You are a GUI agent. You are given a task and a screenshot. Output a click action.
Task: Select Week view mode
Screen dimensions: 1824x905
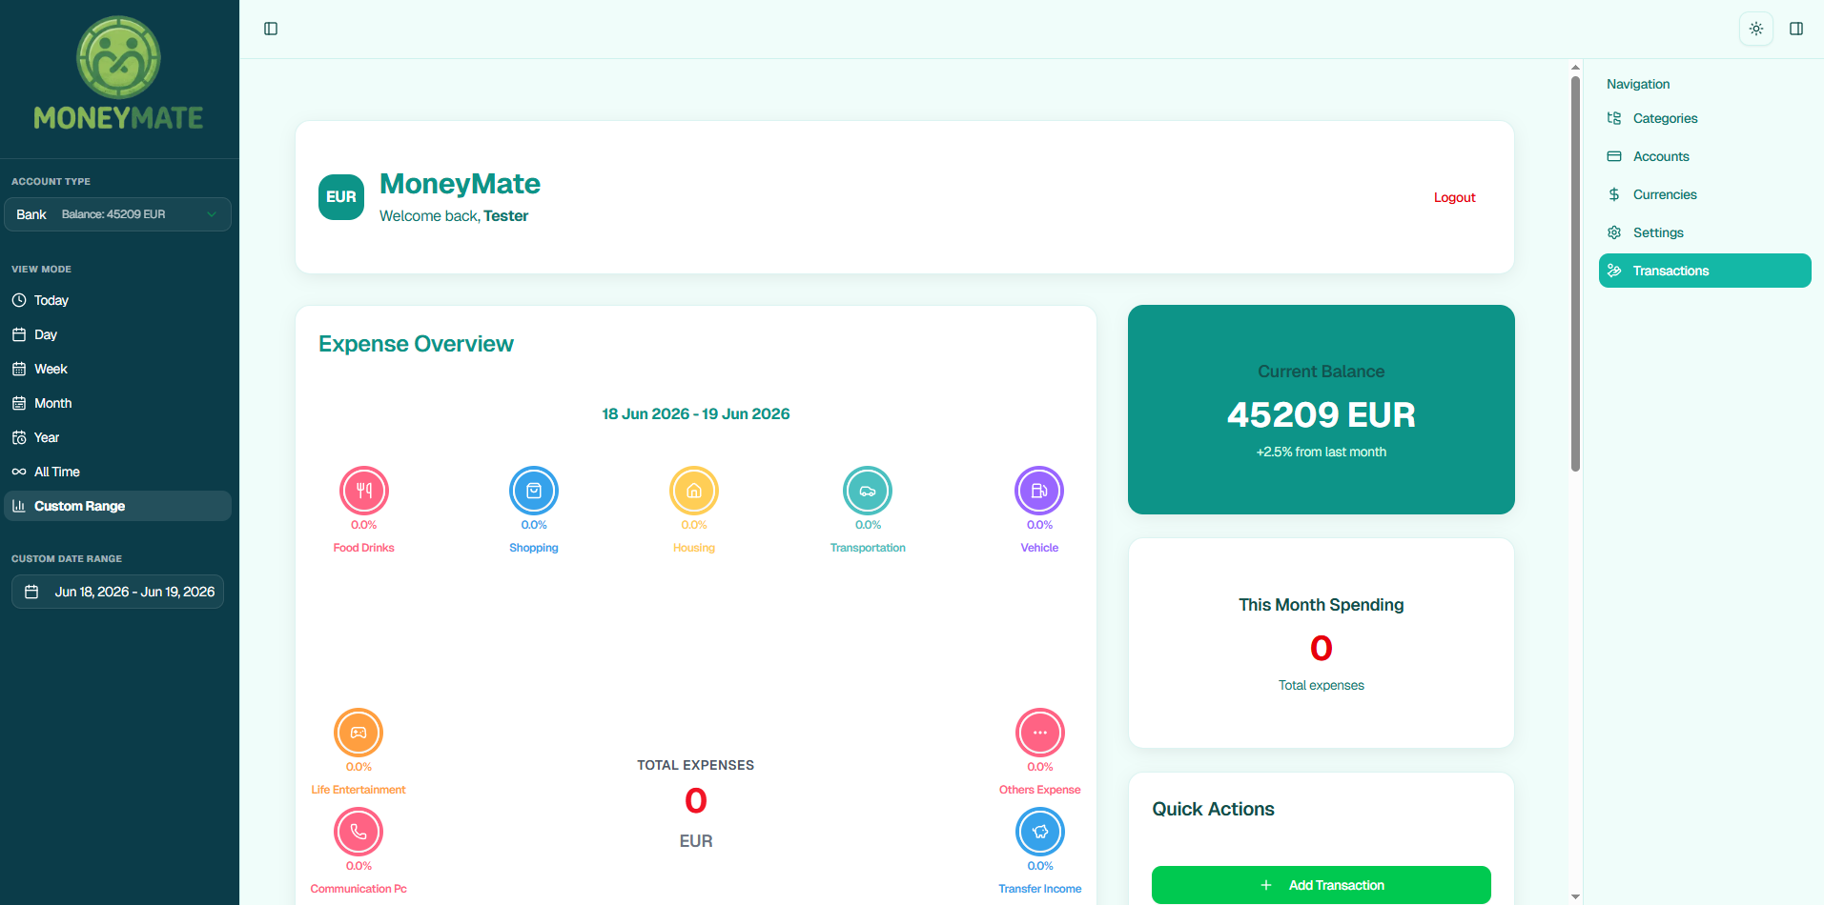tap(118, 369)
